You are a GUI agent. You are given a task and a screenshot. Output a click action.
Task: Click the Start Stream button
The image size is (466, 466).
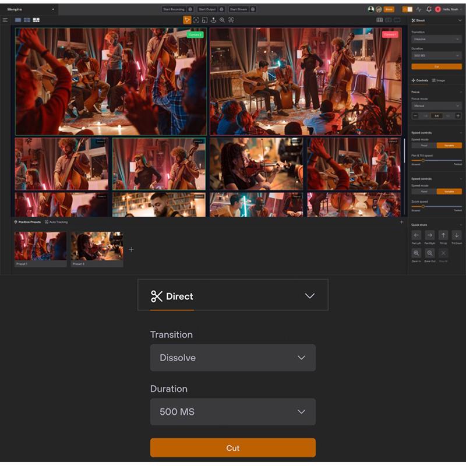click(x=239, y=9)
